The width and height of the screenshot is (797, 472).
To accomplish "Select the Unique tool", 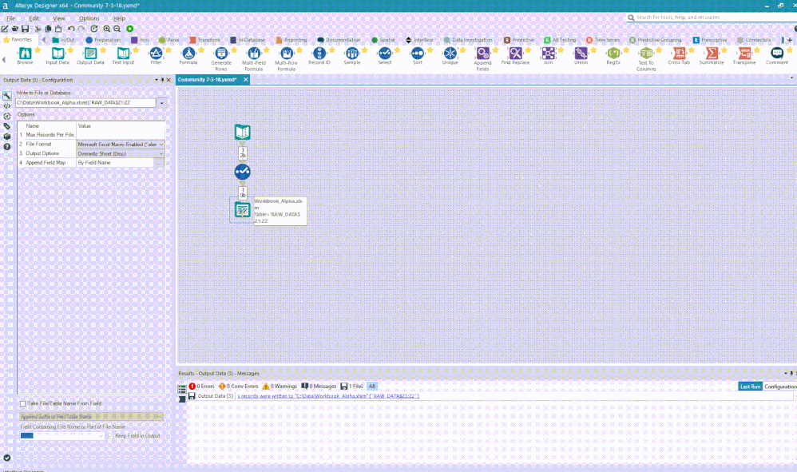I will [450, 56].
